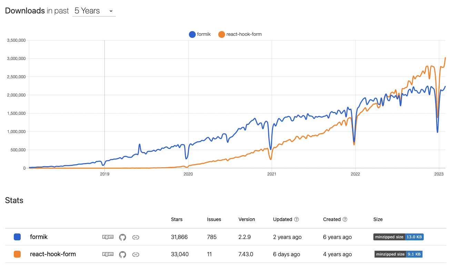Click the '6 years ago' created value
This screenshot has width=463, height=270.
(x=338, y=237)
